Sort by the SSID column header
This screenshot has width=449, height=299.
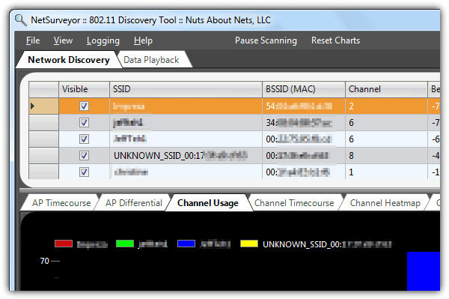pyautogui.click(x=186, y=89)
